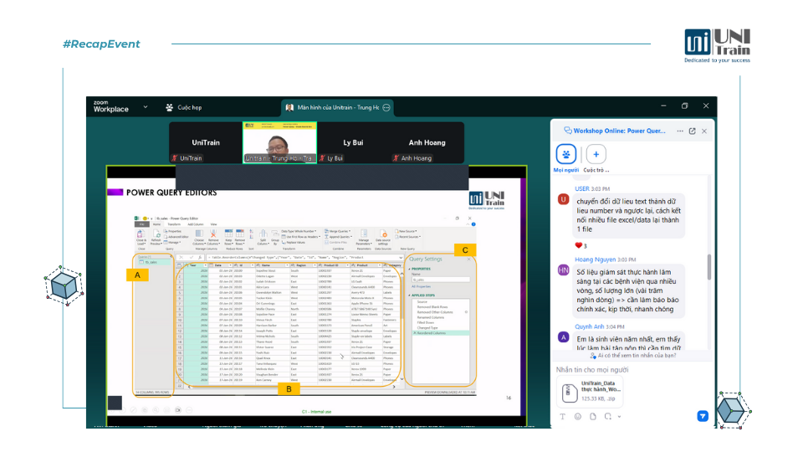The image size is (803, 452).
Task: Click the 'Ai có thể xem tin nhắn' link
Action: point(633,355)
